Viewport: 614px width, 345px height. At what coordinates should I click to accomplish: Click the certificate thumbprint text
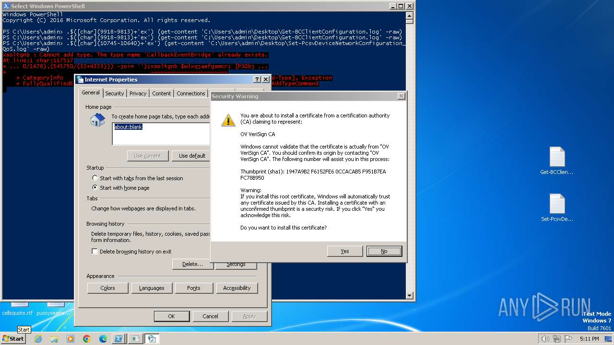[313, 174]
